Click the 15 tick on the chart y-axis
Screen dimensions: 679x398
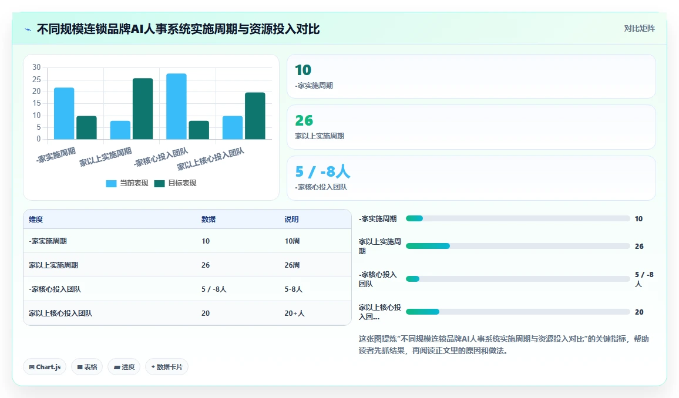pyautogui.click(x=36, y=103)
